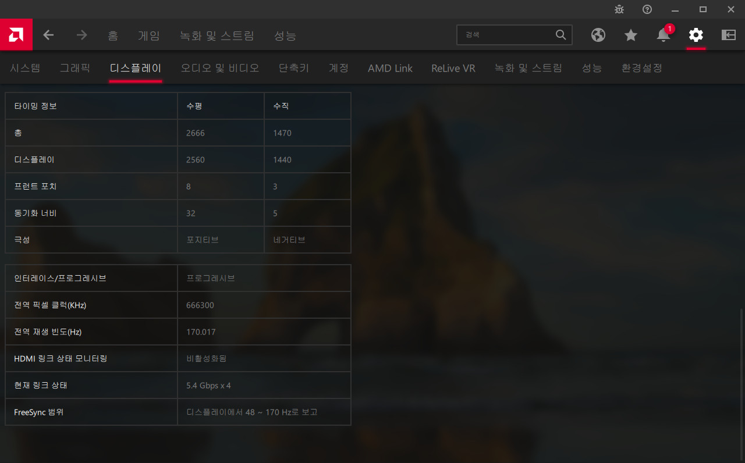This screenshot has height=463, width=745.
Task: Switch to the AMD Link tab
Action: [390, 68]
